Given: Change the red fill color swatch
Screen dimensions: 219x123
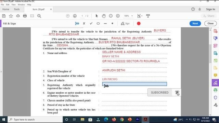Looking at the screenshot, I should [139, 24].
